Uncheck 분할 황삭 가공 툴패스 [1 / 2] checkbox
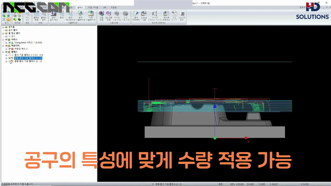Screen dimensions: 331x186 [x=10, y=58]
